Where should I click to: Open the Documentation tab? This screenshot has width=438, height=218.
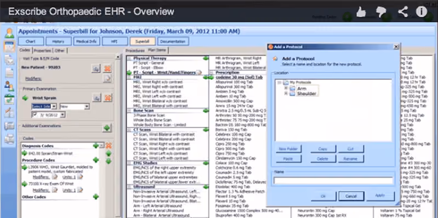coord(173,42)
